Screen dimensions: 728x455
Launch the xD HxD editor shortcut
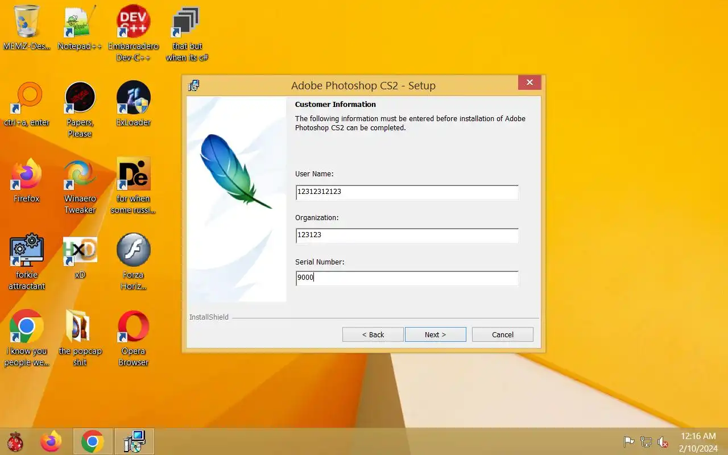(x=80, y=257)
